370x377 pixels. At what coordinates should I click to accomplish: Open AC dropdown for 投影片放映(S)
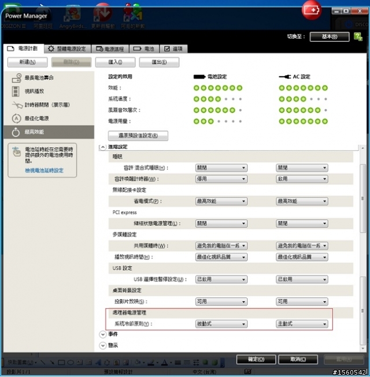pos(302,301)
